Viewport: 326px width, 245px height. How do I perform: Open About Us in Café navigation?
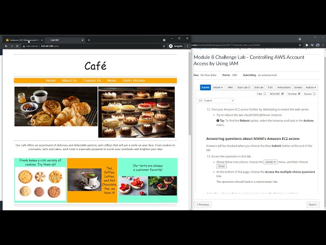[69, 81]
